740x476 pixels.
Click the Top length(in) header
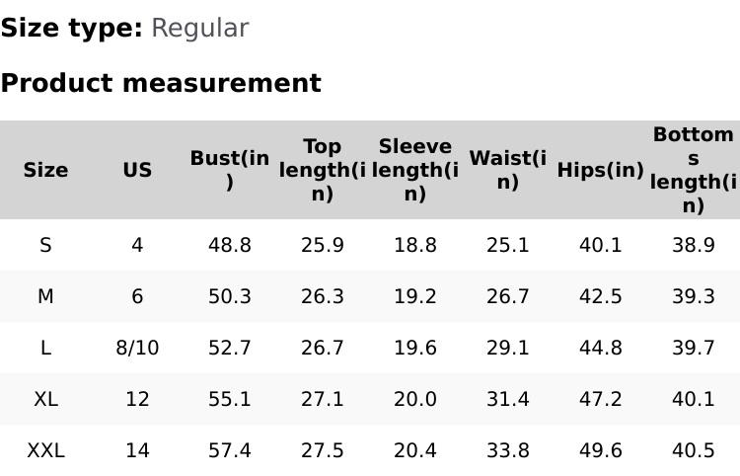pyautogui.click(x=323, y=170)
